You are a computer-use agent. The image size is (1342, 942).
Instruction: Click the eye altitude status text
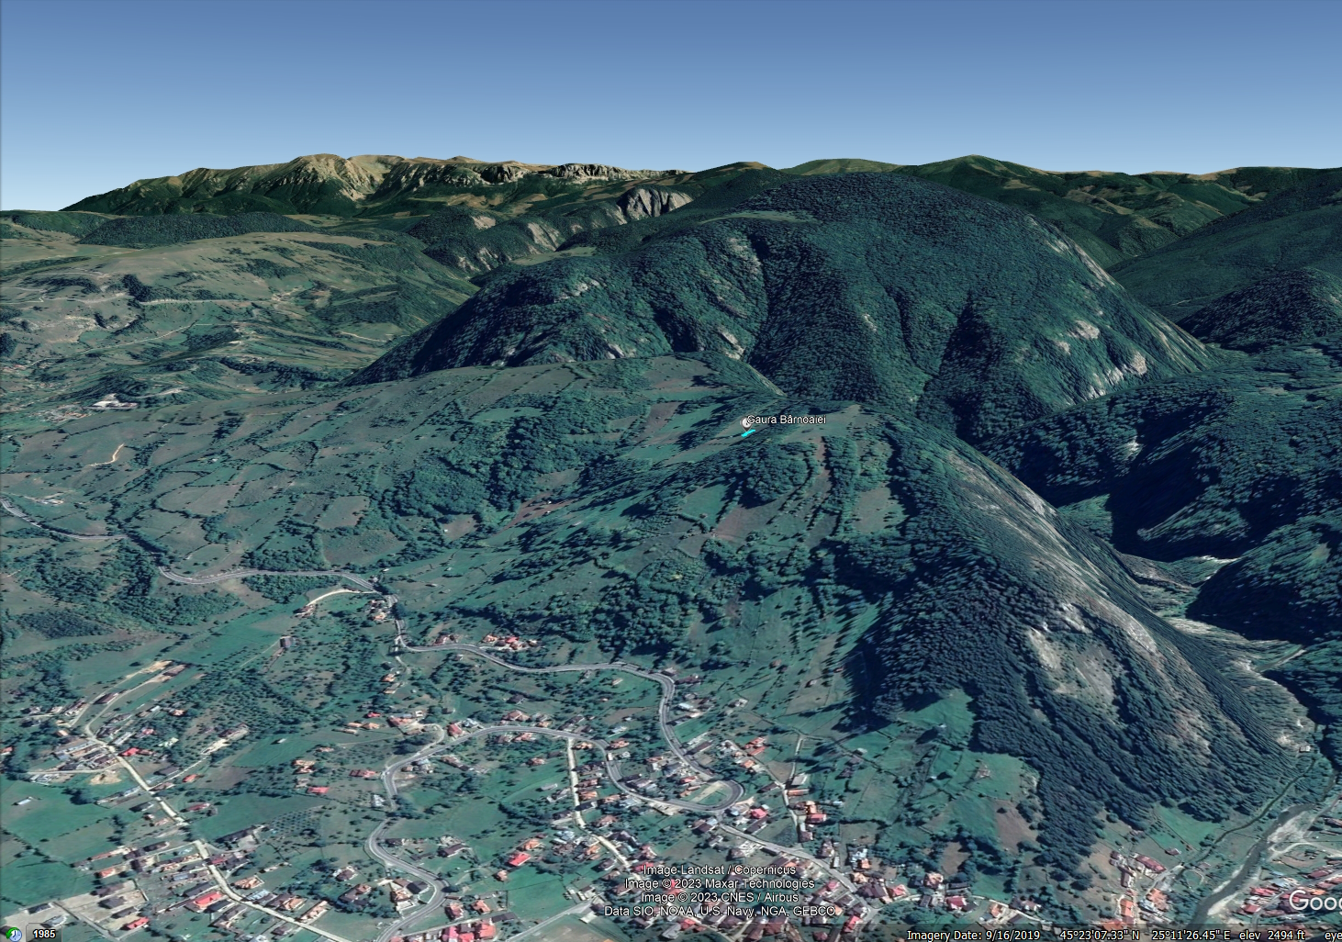[x=1331, y=935]
